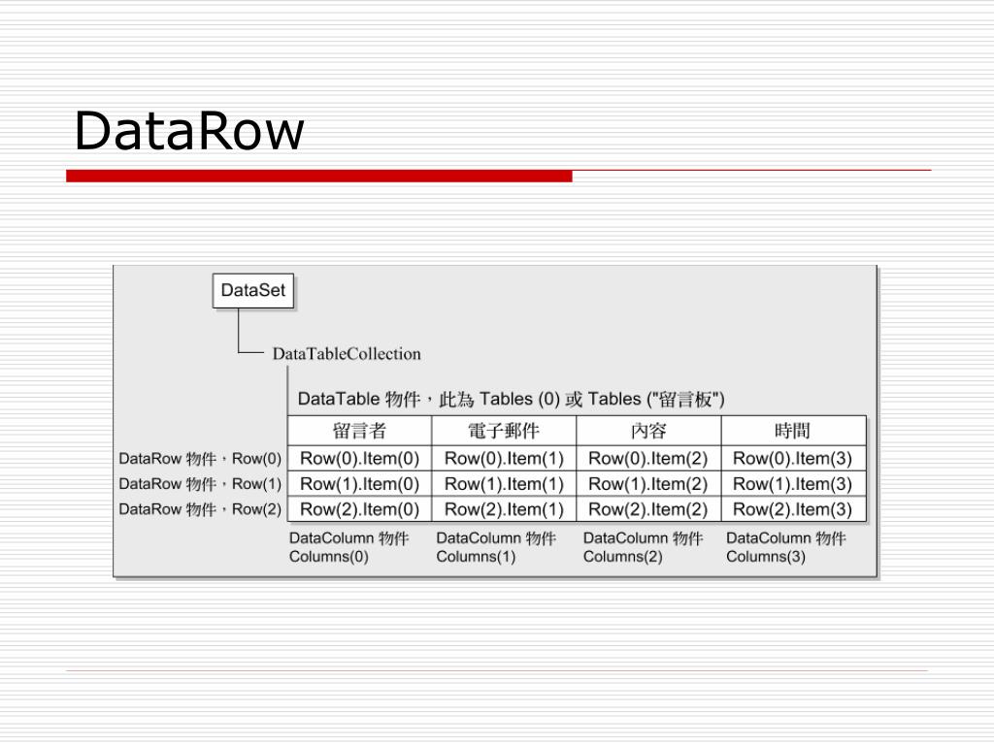The height and width of the screenshot is (745, 994).
Task: Click the DataRow 物件 Row(0) label
Action: pos(200,458)
